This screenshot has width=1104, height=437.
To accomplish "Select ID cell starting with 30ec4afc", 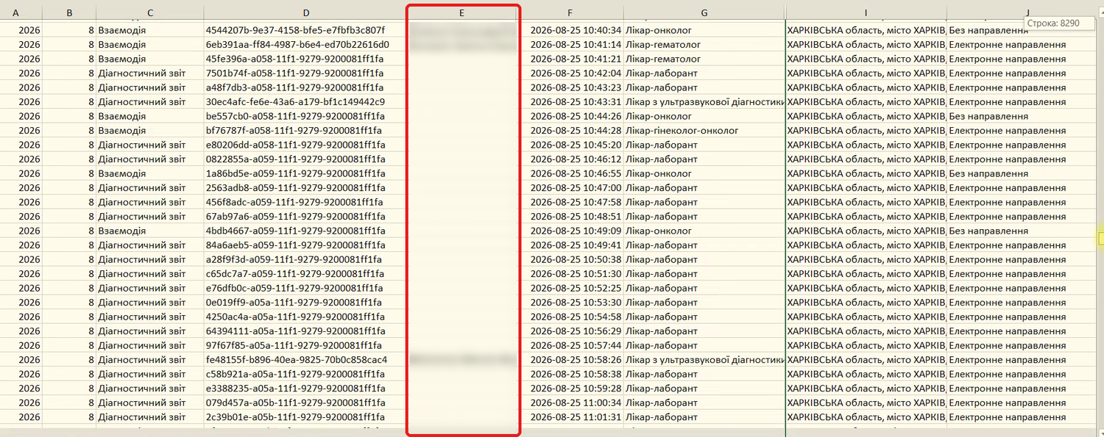I will (295, 102).
